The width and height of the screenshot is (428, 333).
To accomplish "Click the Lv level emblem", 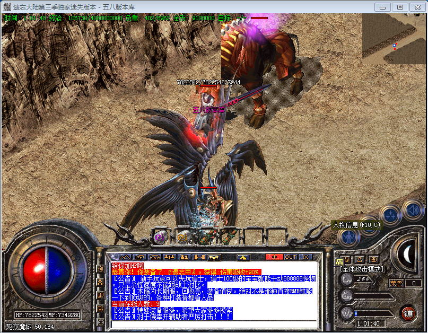I will point(347,279).
